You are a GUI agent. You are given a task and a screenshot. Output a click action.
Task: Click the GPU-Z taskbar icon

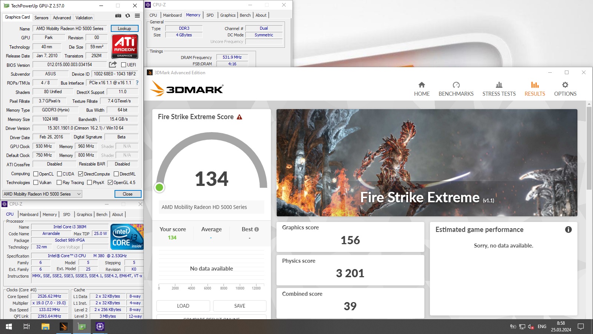82,327
